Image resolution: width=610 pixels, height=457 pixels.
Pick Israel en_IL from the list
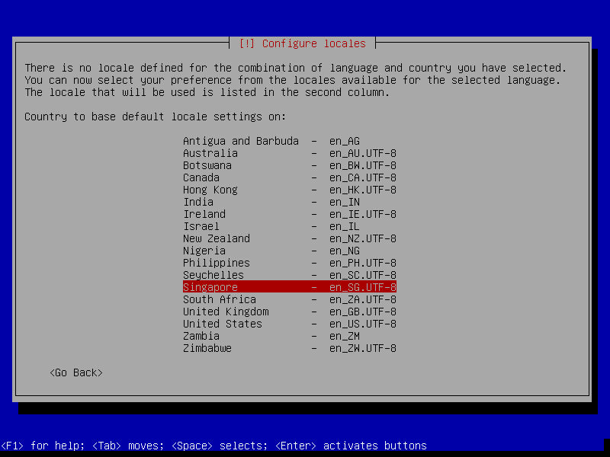click(290, 226)
